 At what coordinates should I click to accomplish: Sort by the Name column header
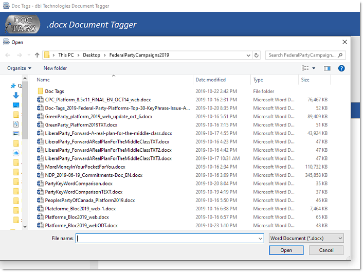(43, 80)
